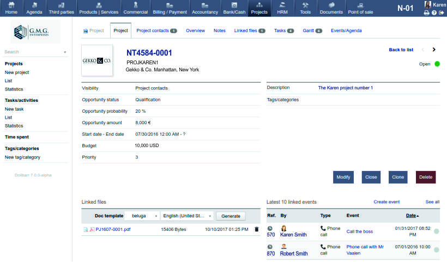
Task: Open the Point of sale module icon
Action: point(360,5)
